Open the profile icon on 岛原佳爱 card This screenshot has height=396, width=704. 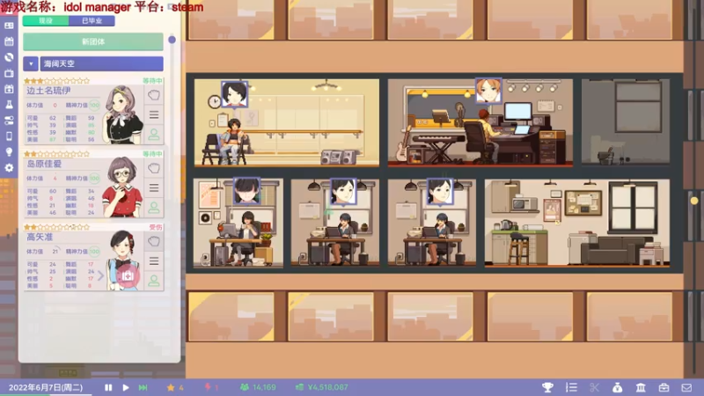[154, 208]
